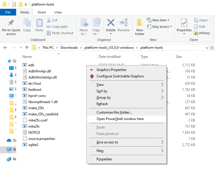Click the Up arrow navigation button

pyautogui.click(x=27, y=48)
